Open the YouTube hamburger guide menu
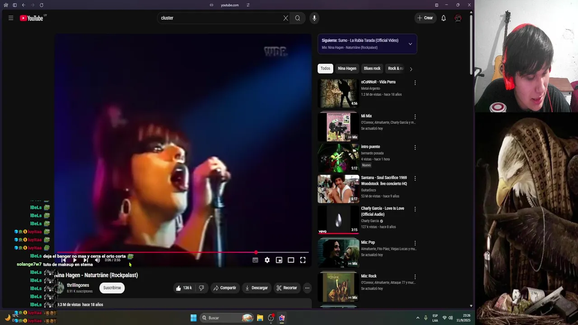 coord(11,18)
